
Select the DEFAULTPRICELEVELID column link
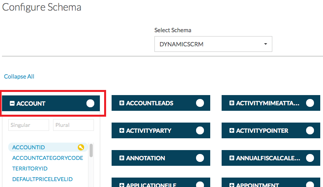(x=42, y=179)
